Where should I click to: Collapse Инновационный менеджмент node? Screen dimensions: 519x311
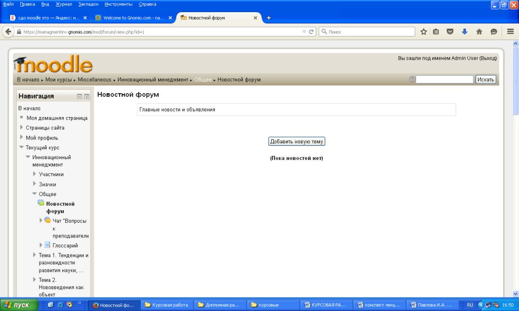pos(28,157)
